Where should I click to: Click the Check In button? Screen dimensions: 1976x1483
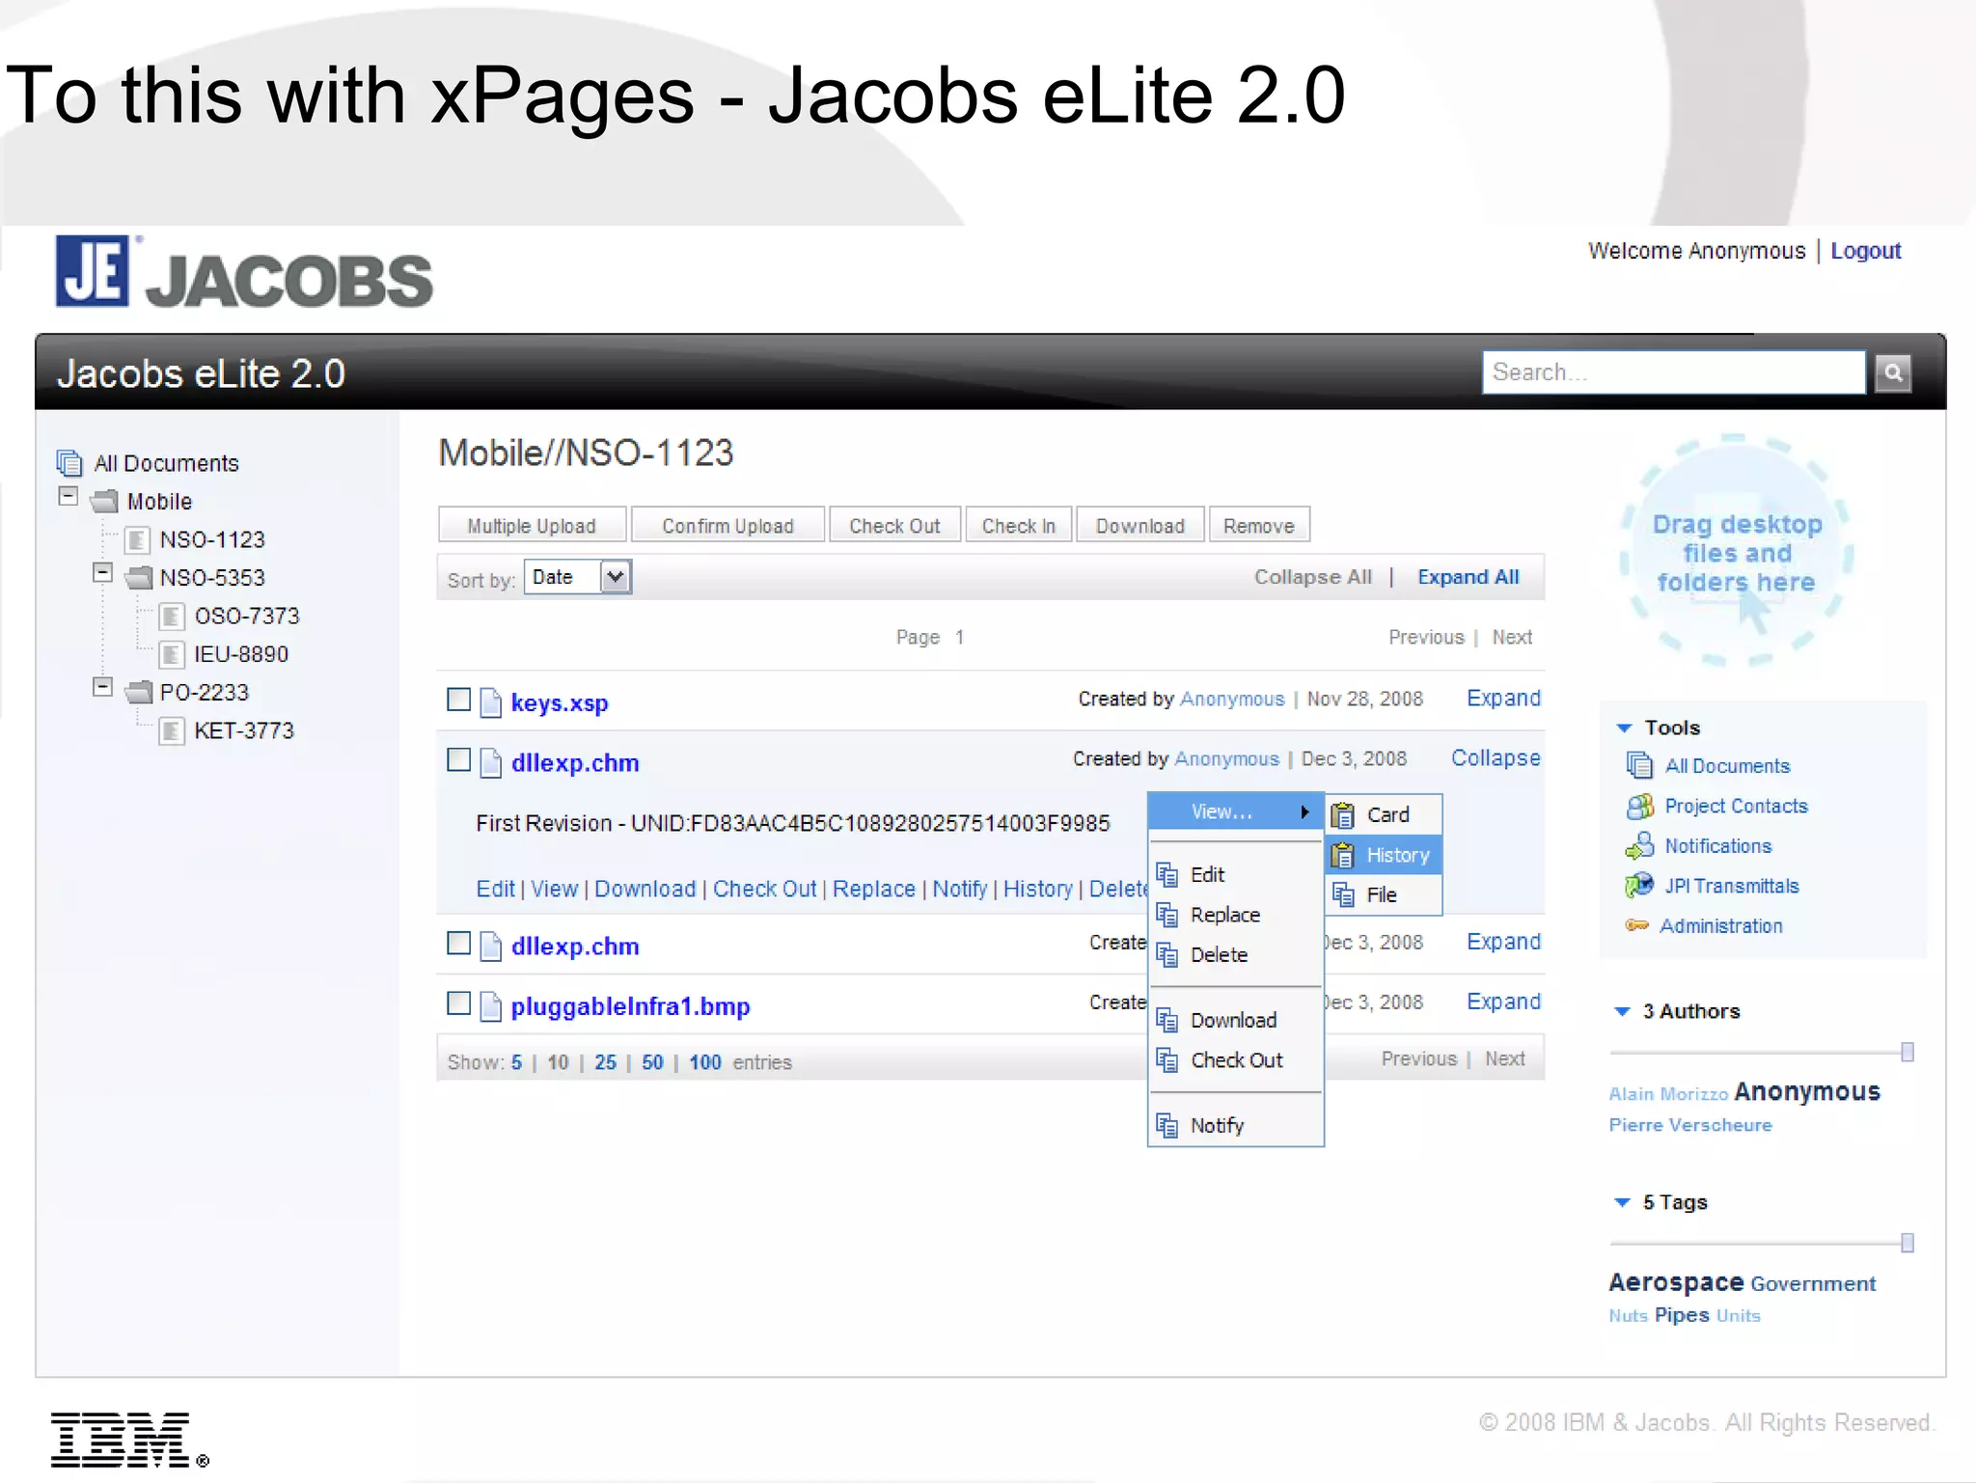(1019, 526)
